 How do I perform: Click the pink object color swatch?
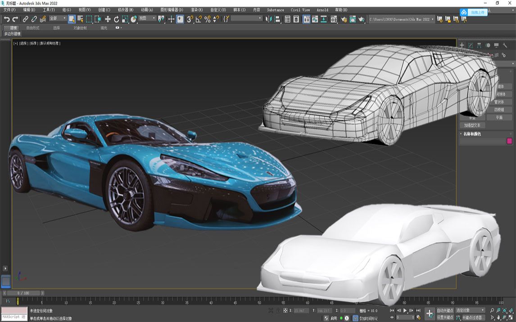point(509,140)
